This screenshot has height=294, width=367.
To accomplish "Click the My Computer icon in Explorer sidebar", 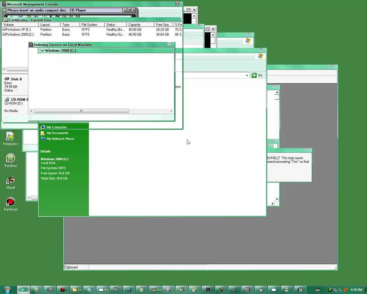I will point(43,127).
